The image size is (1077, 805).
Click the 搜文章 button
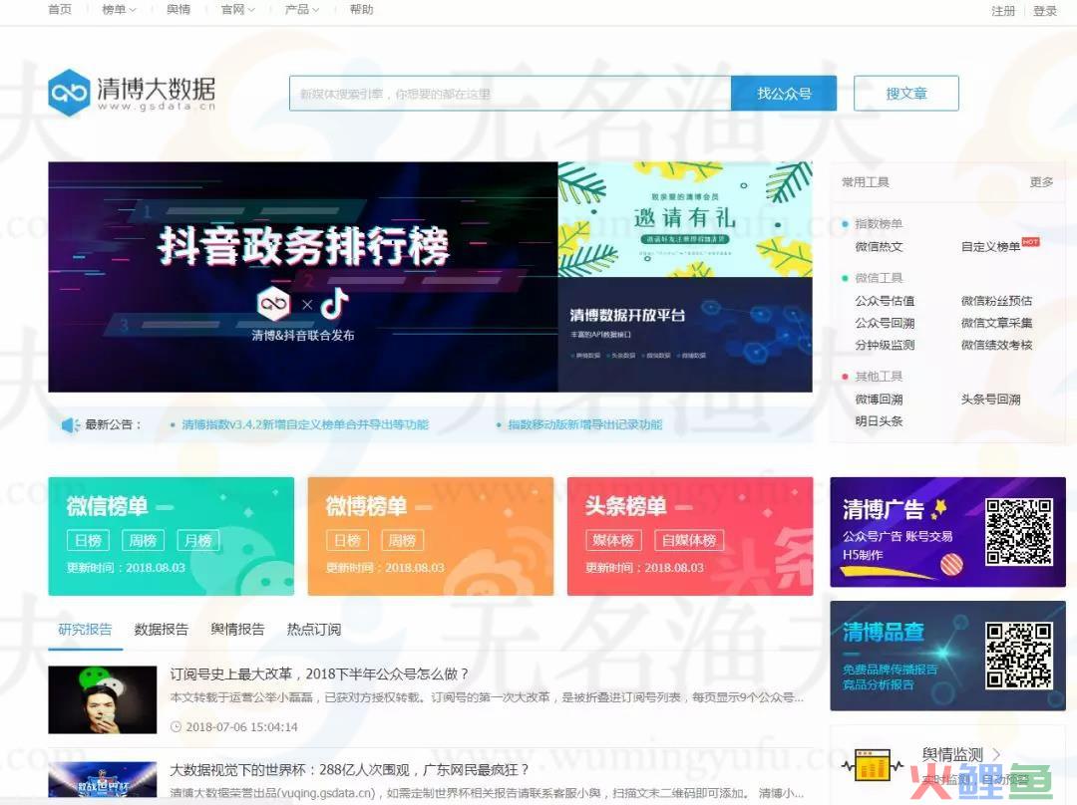pyautogui.click(x=905, y=94)
